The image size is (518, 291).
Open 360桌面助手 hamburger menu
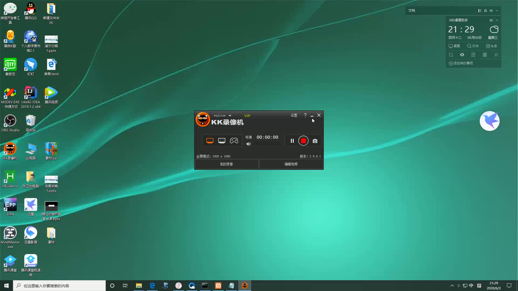(x=491, y=20)
